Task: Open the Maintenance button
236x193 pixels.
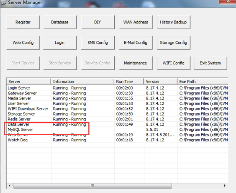Action: tap(136, 63)
